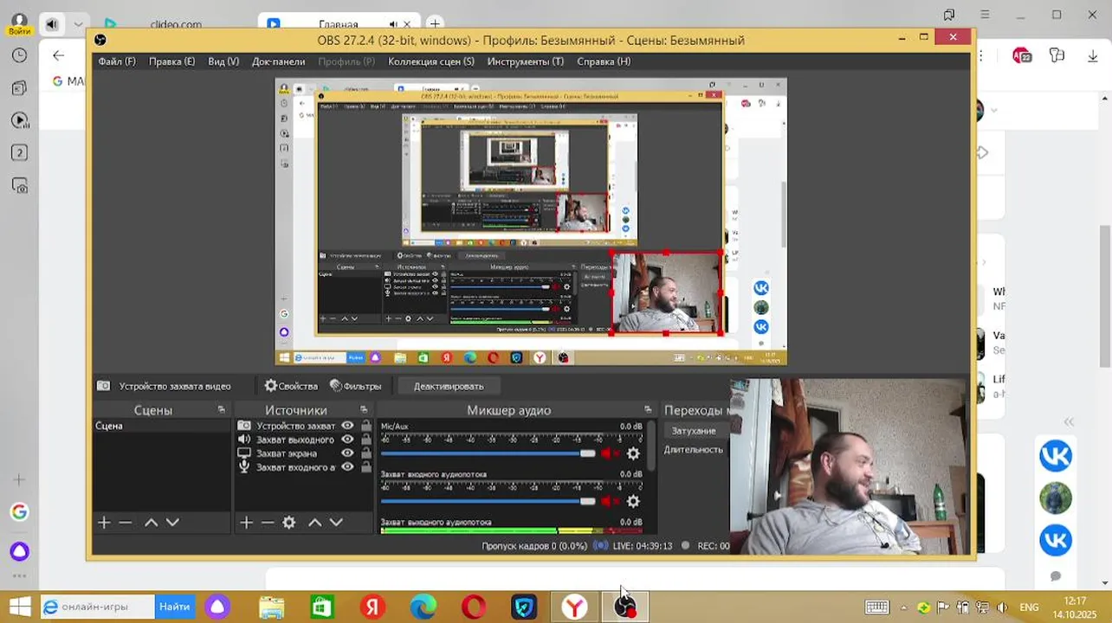Open browser downloads arrow icon

pos(1093,55)
